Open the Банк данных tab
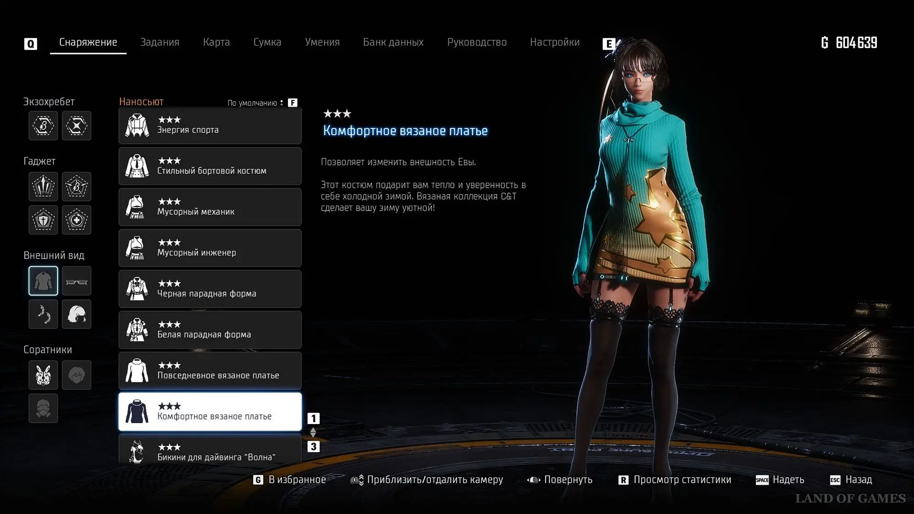The height and width of the screenshot is (514, 914). [x=393, y=42]
